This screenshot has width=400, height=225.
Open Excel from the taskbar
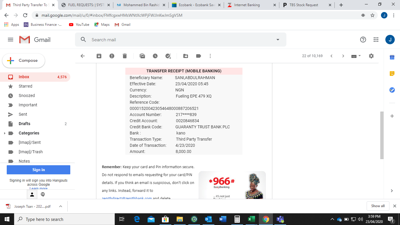coord(251,219)
